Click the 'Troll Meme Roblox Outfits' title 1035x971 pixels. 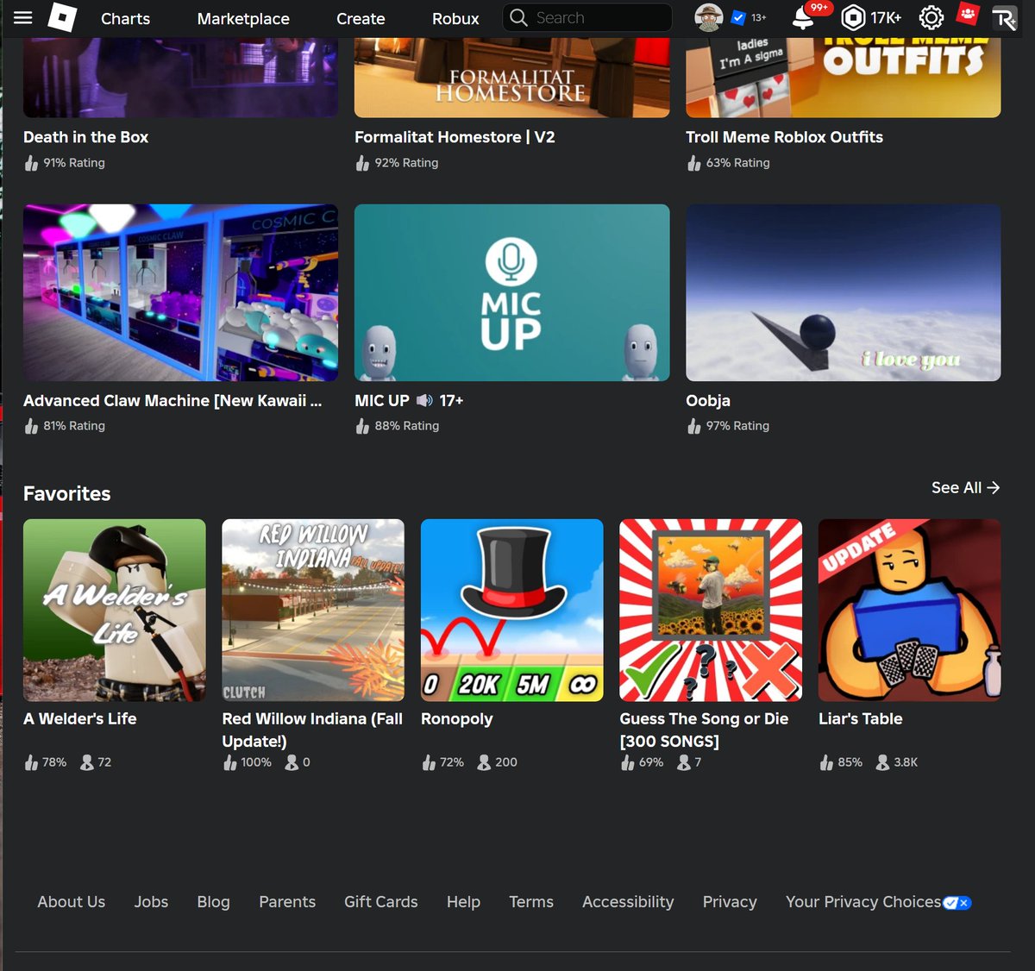point(784,136)
